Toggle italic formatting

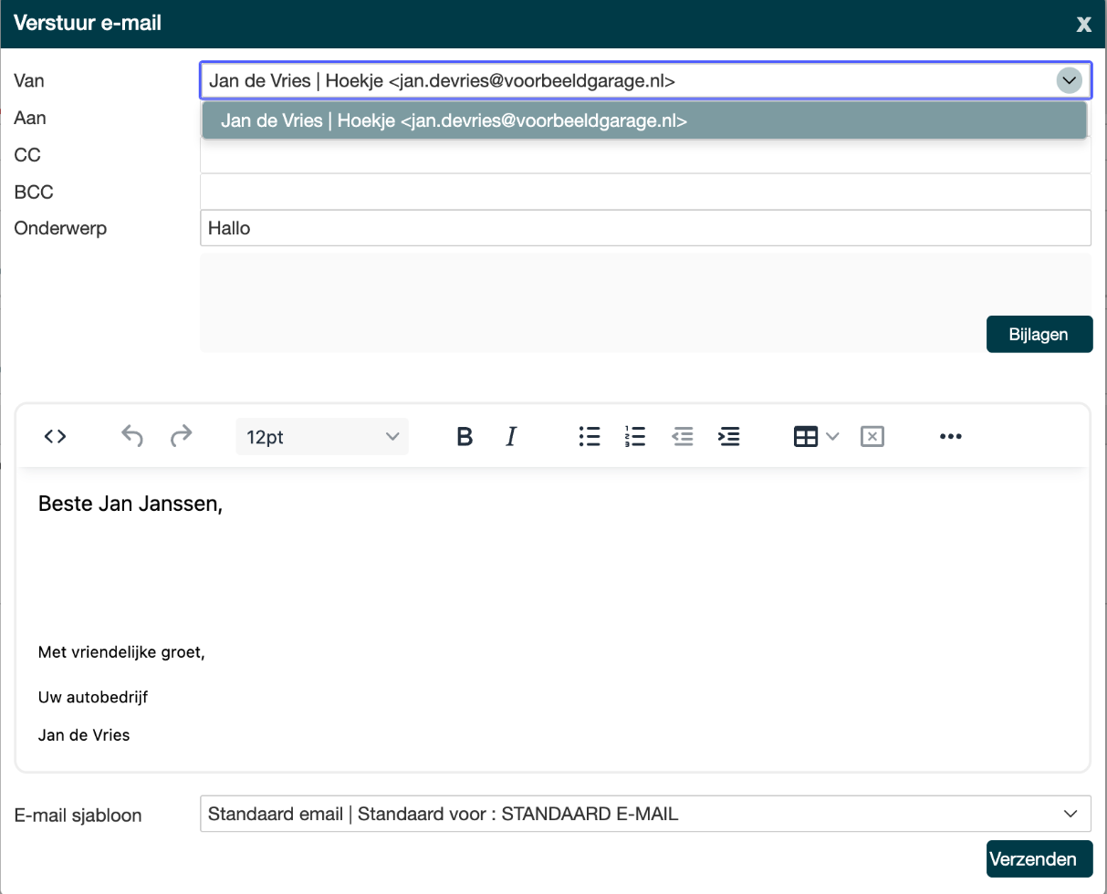tap(511, 437)
